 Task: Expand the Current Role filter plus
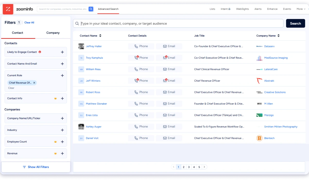[62, 75]
